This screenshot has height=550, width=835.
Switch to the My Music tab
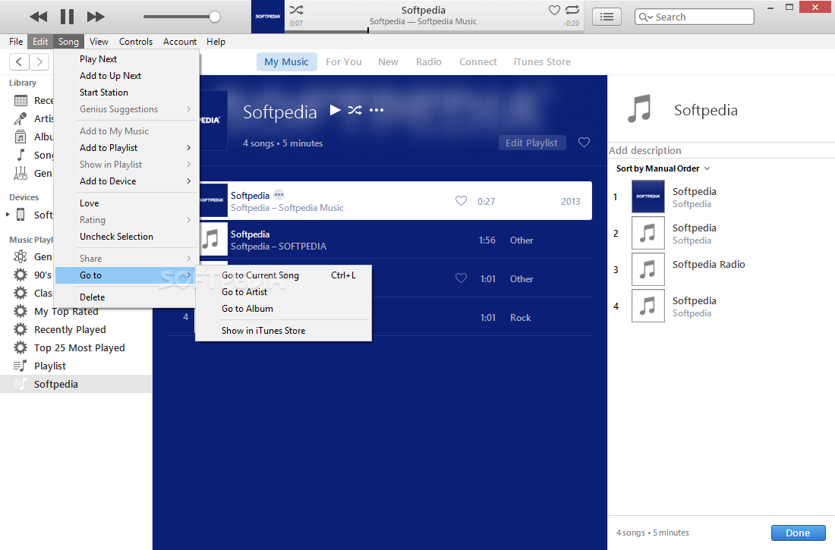[286, 61]
